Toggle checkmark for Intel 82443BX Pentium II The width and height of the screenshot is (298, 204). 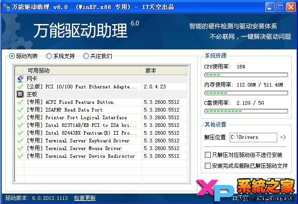tap(20, 133)
